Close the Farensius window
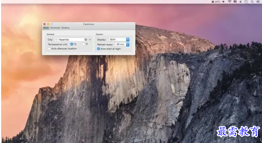The width and height of the screenshot is (262, 143). [x=45, y=24]
